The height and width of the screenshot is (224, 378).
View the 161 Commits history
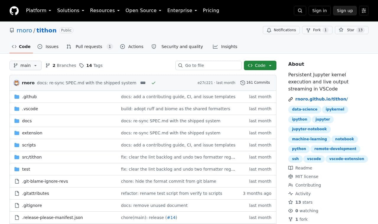(x=255, y=83)
